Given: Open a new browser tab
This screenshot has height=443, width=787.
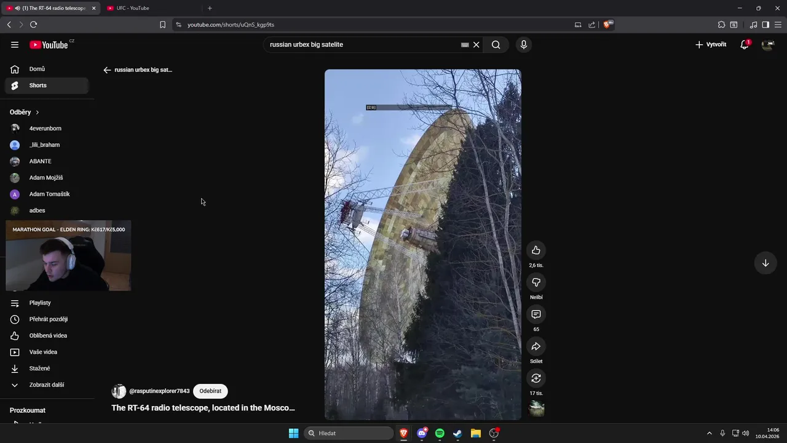Looking at the screenshot, I should [x=210, y=8].
